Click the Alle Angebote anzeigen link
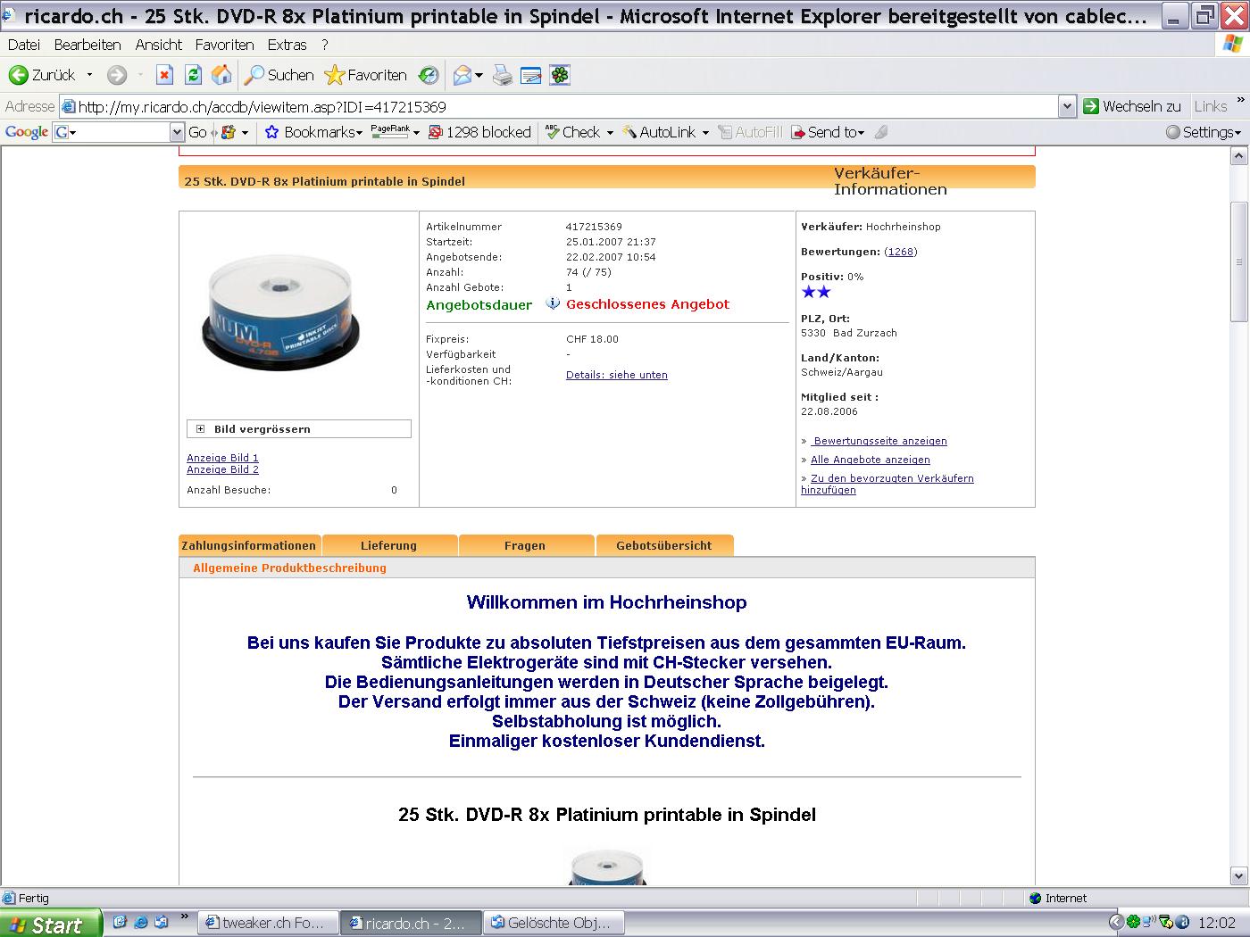 [870, 460]
